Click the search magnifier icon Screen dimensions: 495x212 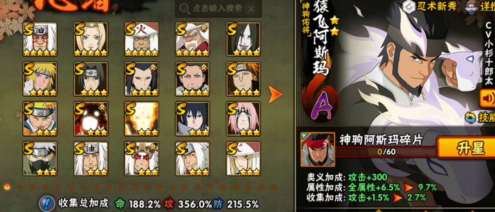point(184,9)
